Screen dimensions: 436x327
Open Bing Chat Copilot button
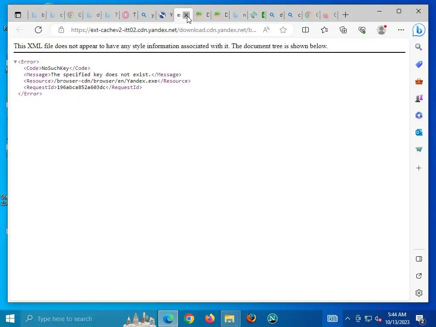tap(419, 30)
